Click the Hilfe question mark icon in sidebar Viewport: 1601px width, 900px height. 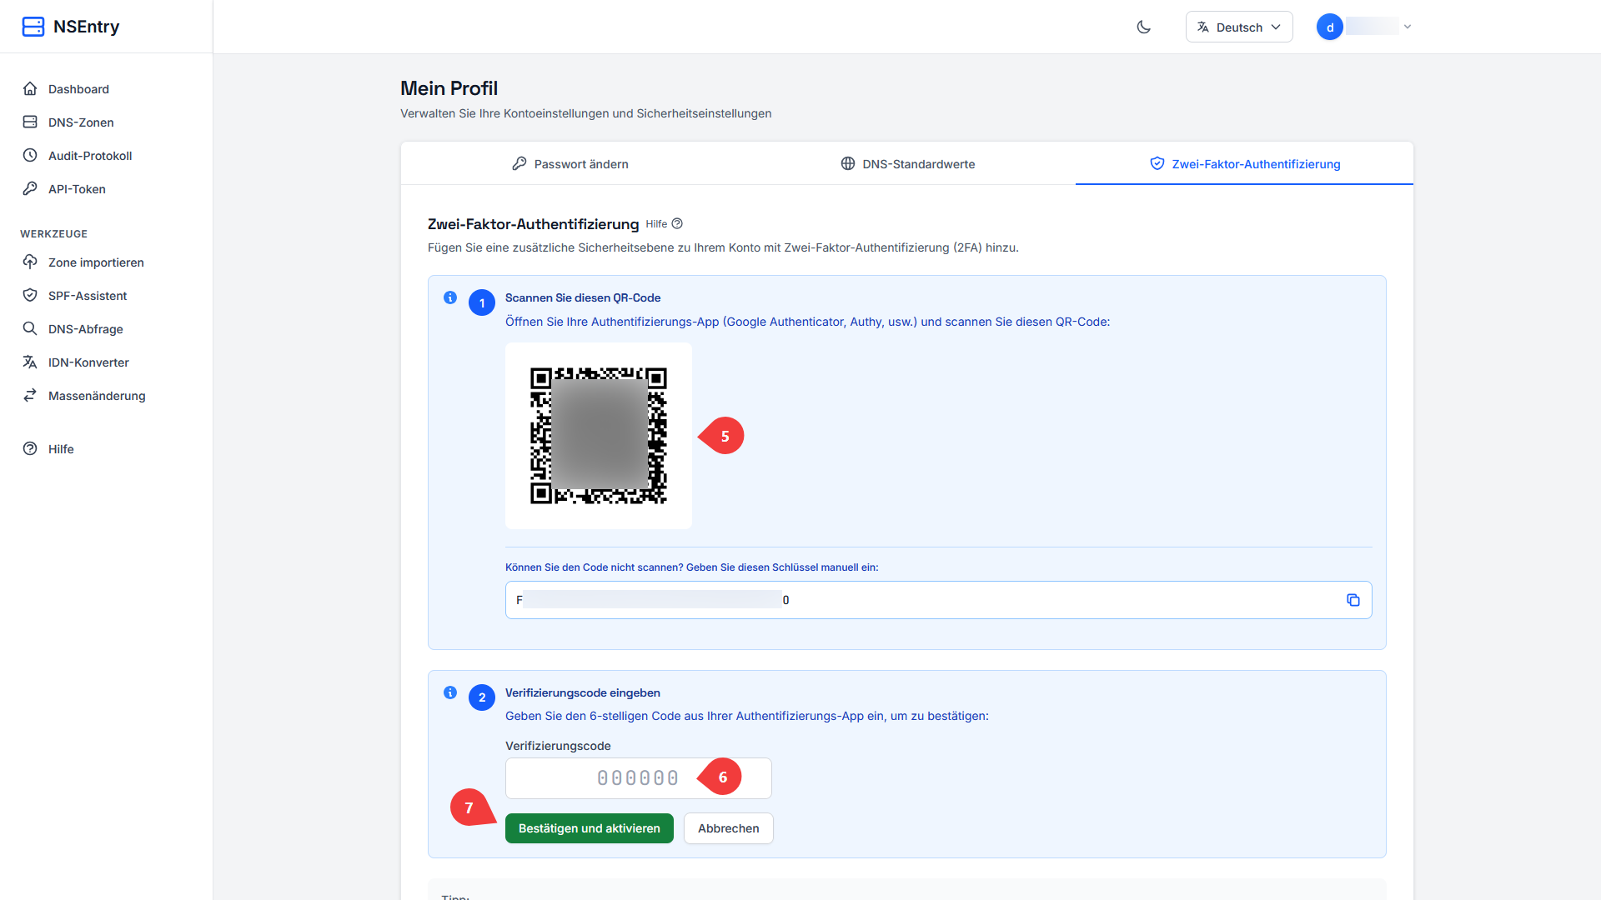click(x=30, y=448)
